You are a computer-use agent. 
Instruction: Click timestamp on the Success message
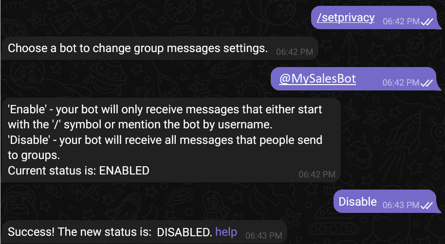(263, 235)
